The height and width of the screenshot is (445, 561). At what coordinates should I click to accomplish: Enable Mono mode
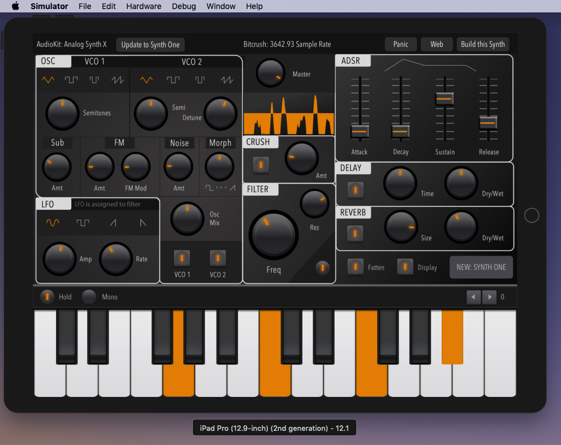tap(89, 296)
